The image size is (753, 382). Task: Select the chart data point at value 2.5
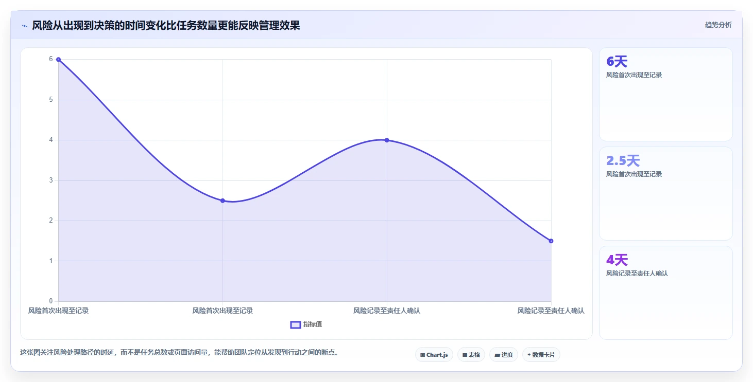223,201
